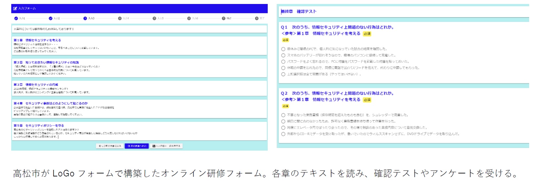Image resolution: width=547 pixels, height=189 pixels.
Task: Select Q1 first option about checking match results
Action: tap(283, 49)
